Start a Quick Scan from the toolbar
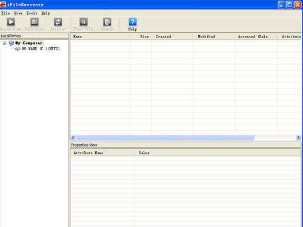Screen dimensions: 303x227 (11, 22)
